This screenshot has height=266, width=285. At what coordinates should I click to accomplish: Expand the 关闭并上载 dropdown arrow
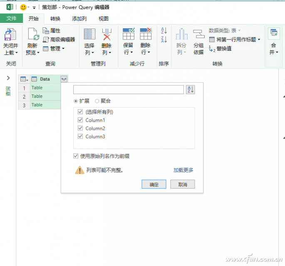(x=17, y=53)
